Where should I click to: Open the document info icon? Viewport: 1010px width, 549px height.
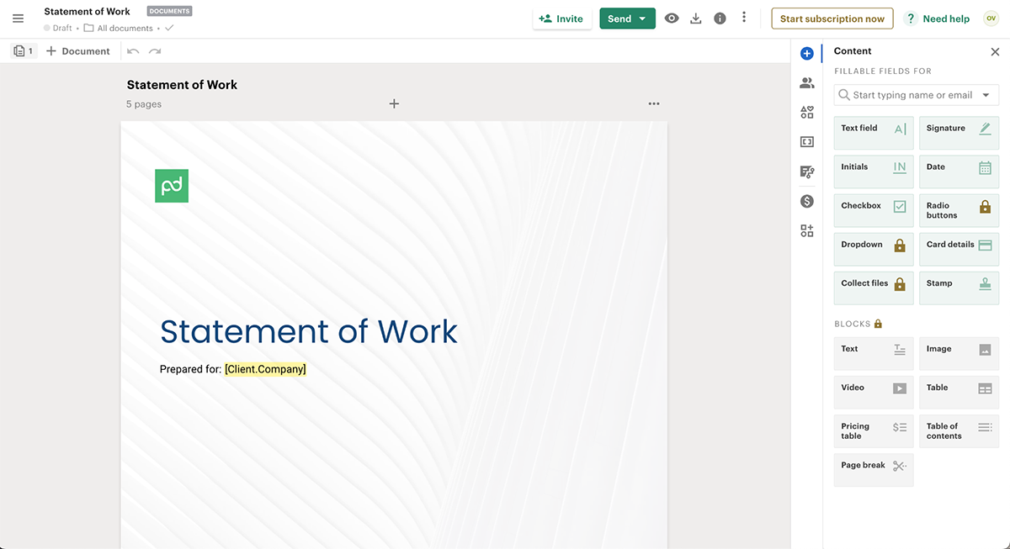coord(720,18)
